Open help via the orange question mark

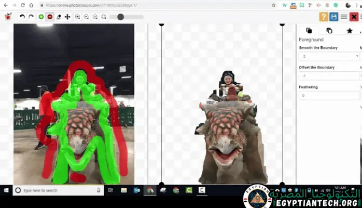[324, 17]
